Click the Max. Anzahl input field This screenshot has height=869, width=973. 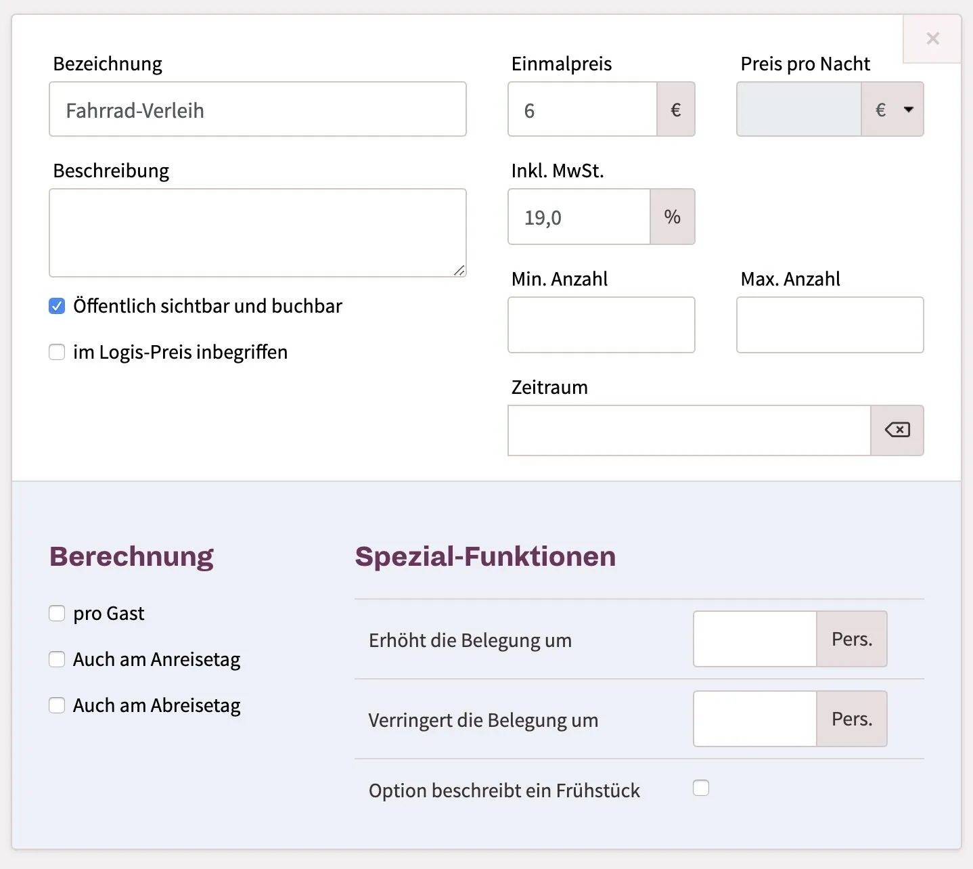(830, 325)
